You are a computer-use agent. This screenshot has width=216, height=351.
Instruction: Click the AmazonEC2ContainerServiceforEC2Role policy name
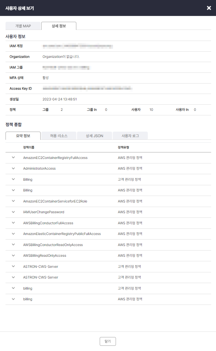point(55,201)
